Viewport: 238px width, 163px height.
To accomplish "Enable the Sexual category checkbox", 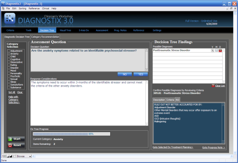I will tap(9, 79).
